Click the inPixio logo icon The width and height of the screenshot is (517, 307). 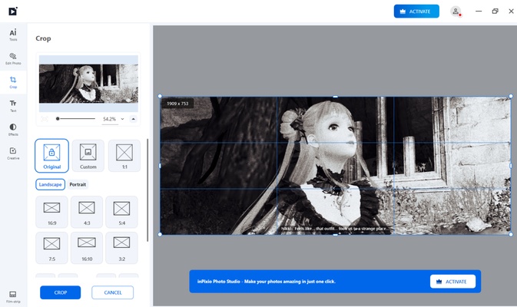tap(13, 12)
